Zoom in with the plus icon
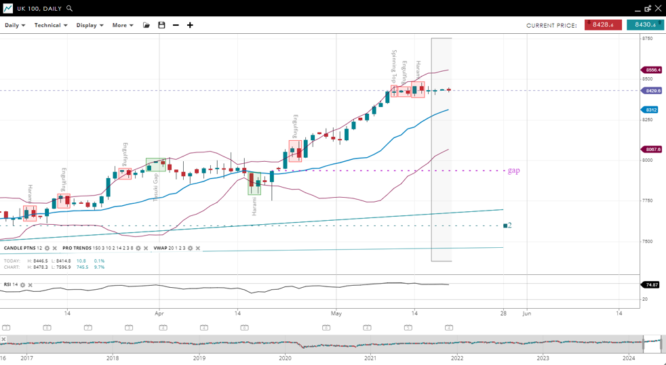 tap(190, 25)
